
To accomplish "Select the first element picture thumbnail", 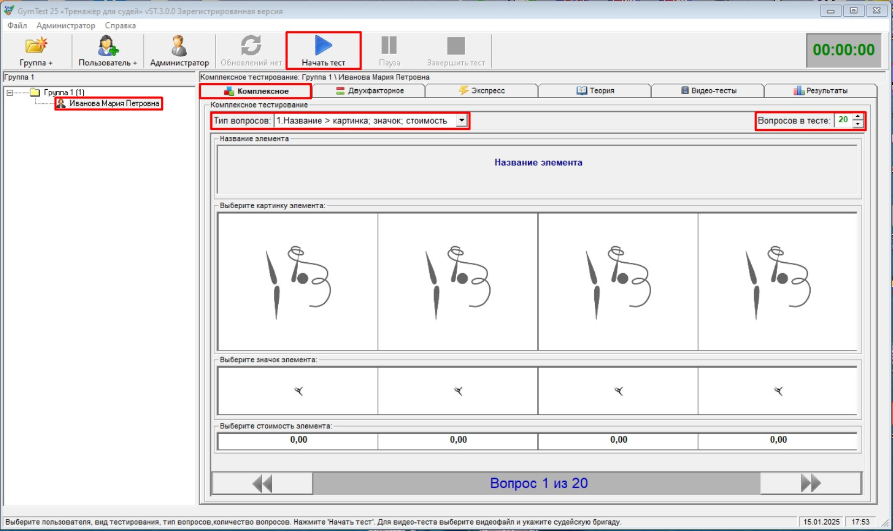I will pyautogui.click(x=298, y=282).
